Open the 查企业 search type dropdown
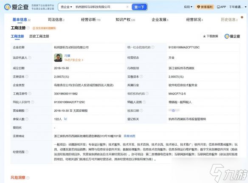This screenshot has height=183, width=248. (66, 7)
